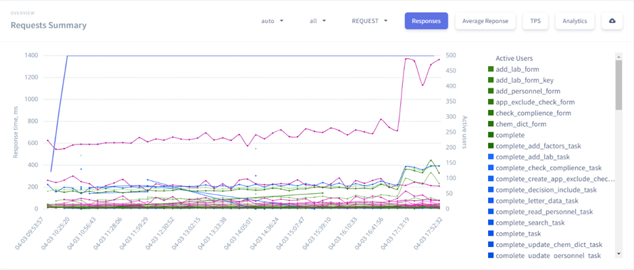Select the Responses tab button
The image size is (634, 270).
click(426, 21)
